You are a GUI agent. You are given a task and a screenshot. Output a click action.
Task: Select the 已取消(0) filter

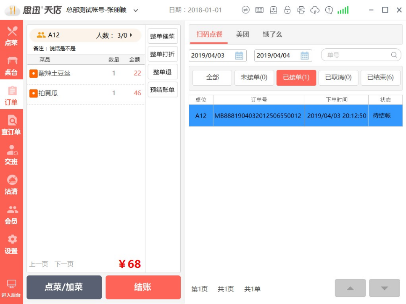(x=338, y=78)
